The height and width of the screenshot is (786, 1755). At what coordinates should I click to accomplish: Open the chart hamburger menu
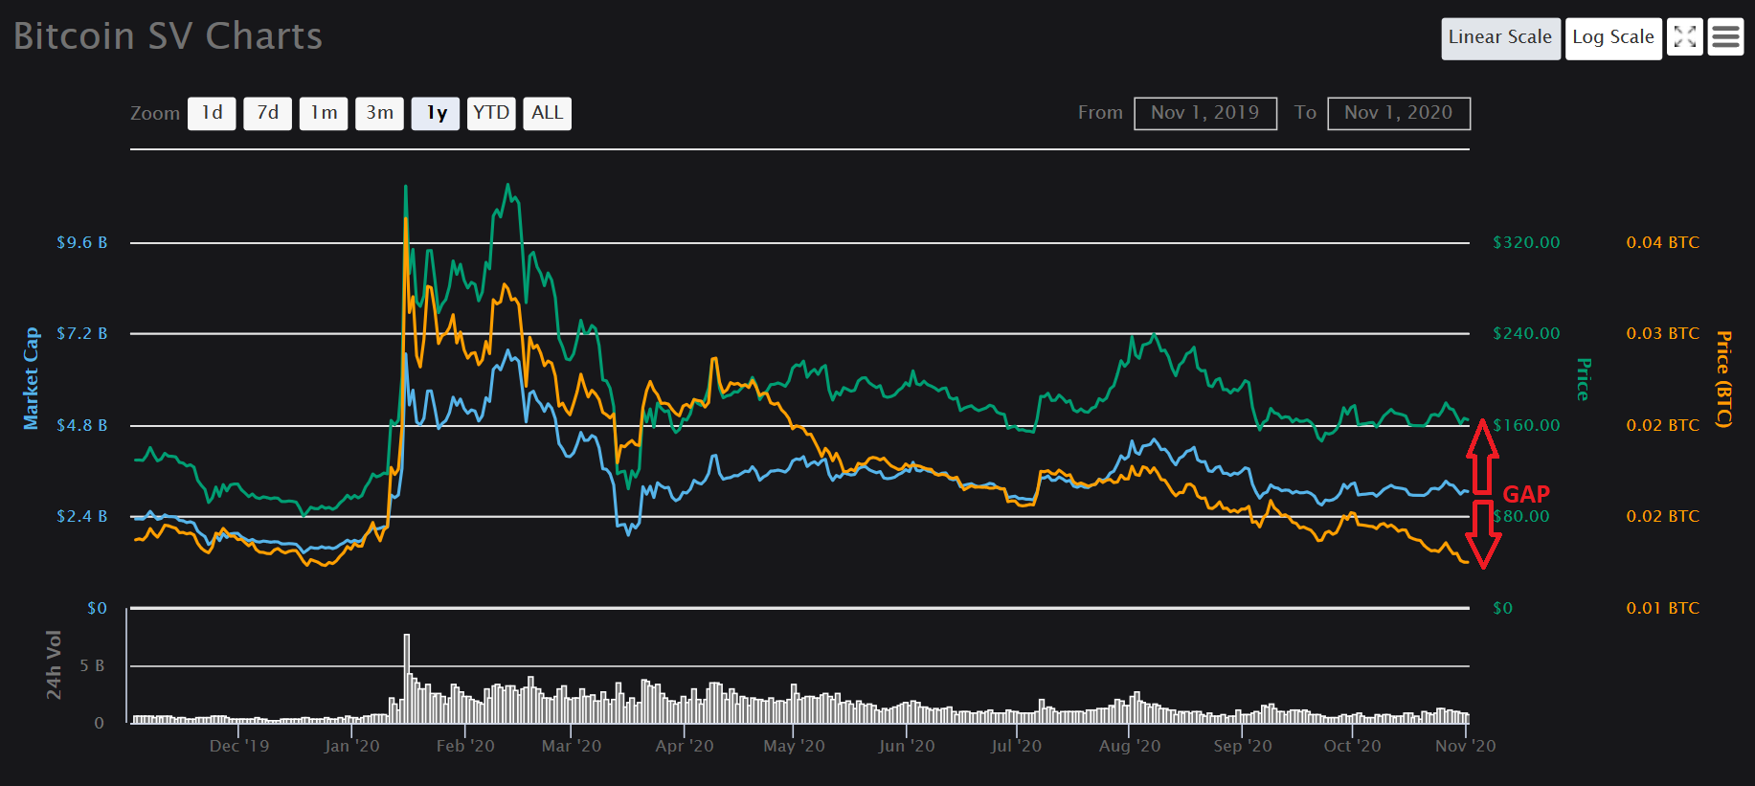[1725, 37]
